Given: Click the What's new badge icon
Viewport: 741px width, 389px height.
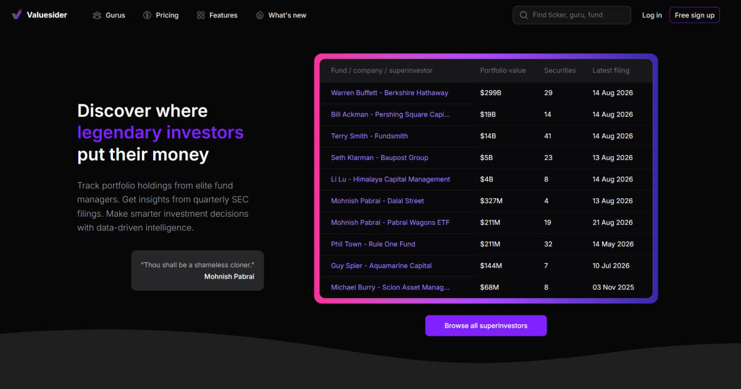Looking at the screenshot, I should point(260,15).
